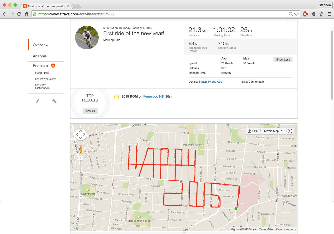Select the Street View pegman icon
Viewport: 334px width, 234px height.
(x=81, y=149)
